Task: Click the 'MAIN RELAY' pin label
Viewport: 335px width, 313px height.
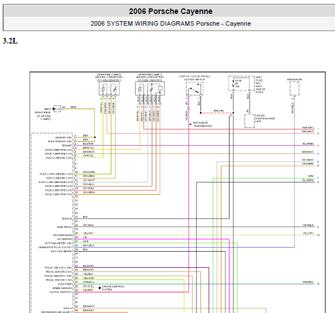Action: [x=65, y=227]
